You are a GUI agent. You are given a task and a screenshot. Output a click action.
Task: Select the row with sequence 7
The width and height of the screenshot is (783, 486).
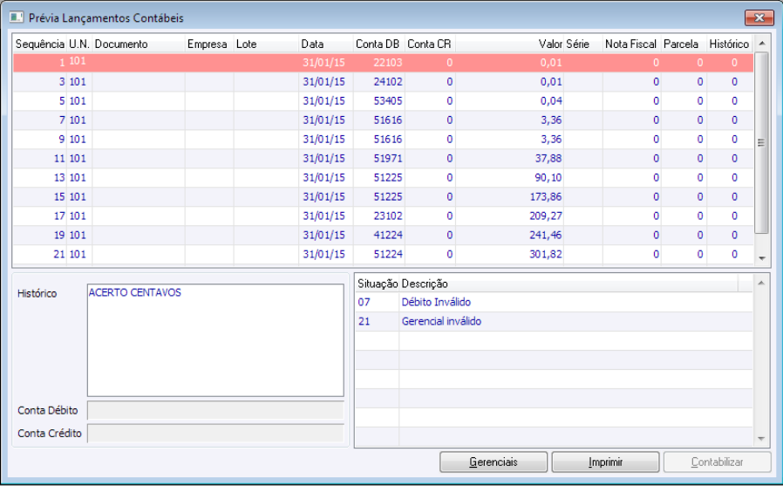pos(383,120)
